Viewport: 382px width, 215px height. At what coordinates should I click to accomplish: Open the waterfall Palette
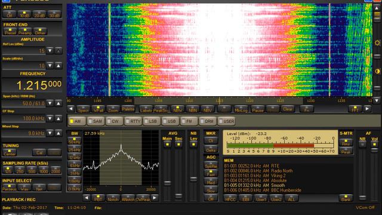point(128,109)
